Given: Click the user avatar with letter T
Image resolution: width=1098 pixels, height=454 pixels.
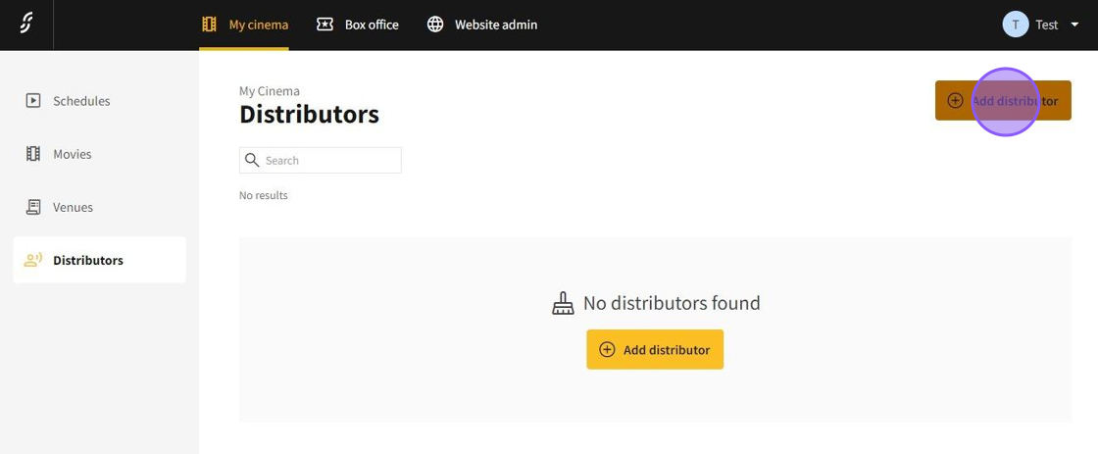Looking at the screenshot, I should (x=1015, y=25).
